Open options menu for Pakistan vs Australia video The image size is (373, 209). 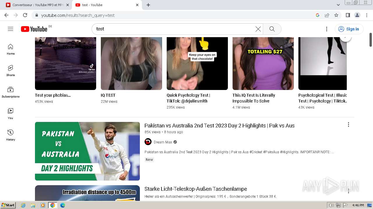pyautogui.click(x=348, y=125)
